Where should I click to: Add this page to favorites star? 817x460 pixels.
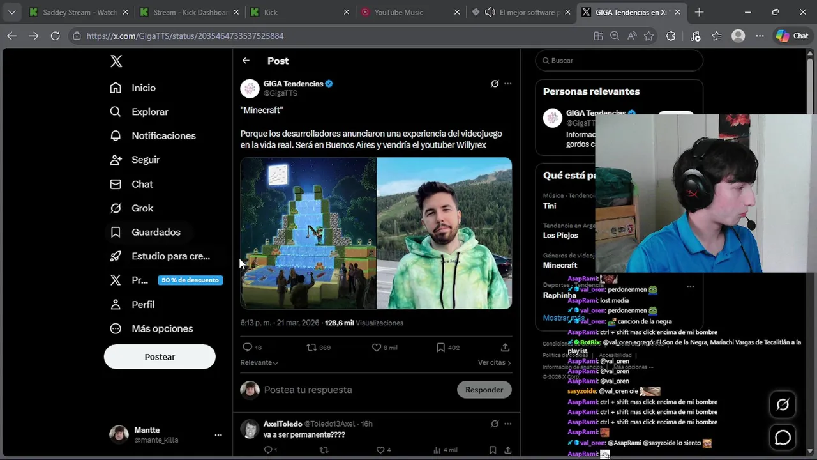tap(649, 36)
